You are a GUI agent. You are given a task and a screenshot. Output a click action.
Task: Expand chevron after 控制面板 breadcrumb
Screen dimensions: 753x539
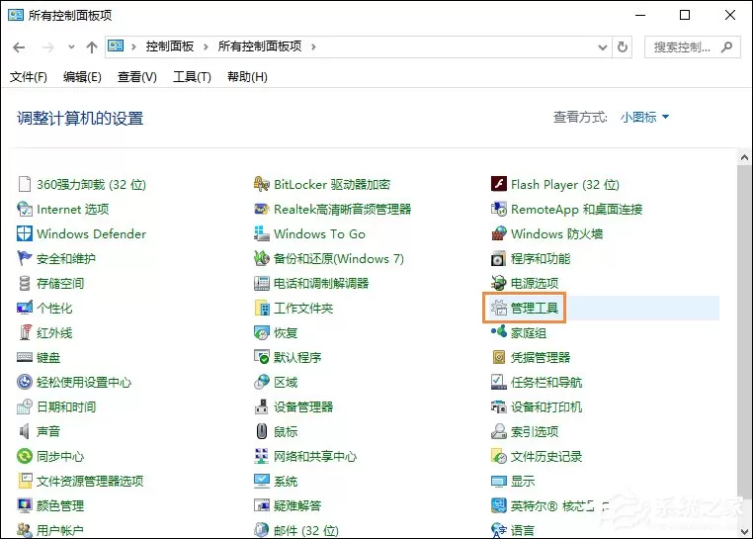[206, 46]
